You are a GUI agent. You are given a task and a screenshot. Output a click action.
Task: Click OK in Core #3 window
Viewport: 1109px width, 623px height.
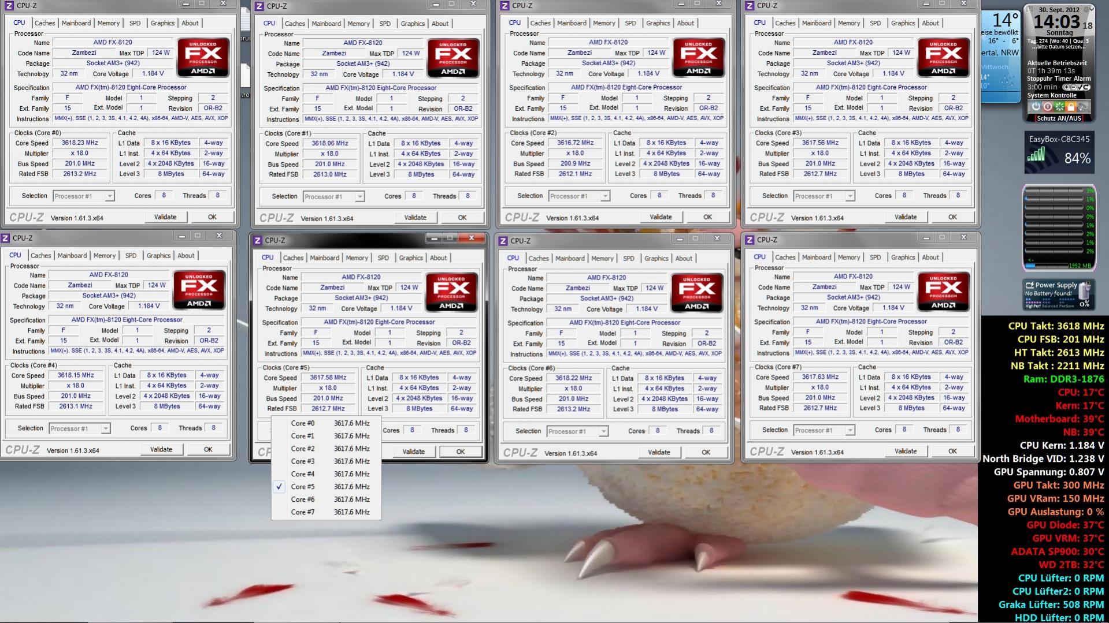tap(952, 217)
